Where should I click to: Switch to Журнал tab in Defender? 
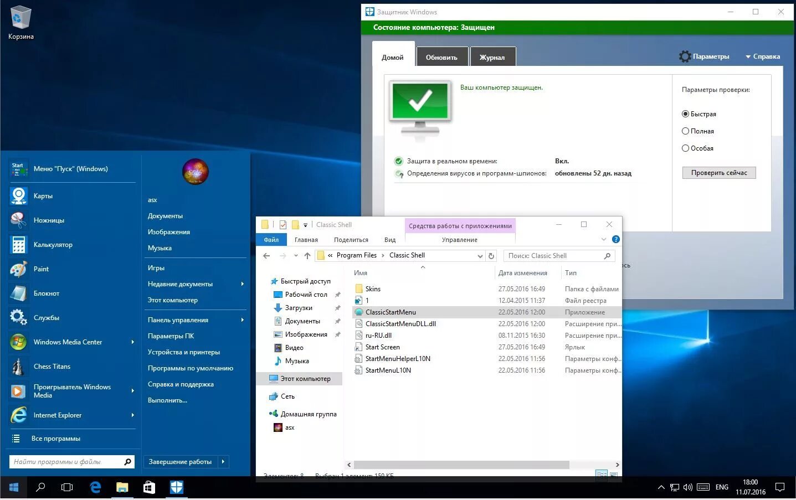click(492, 57)
